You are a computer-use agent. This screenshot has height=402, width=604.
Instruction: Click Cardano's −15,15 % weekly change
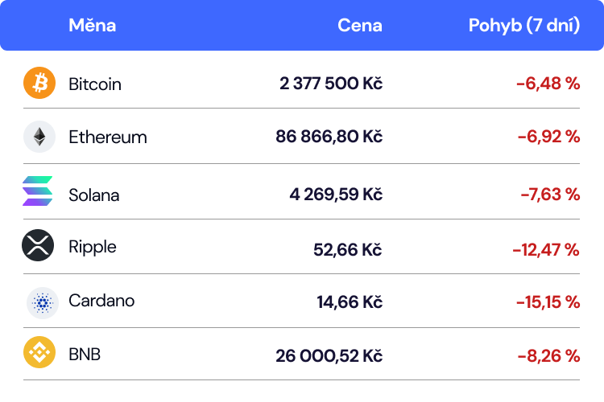(548, 302)
